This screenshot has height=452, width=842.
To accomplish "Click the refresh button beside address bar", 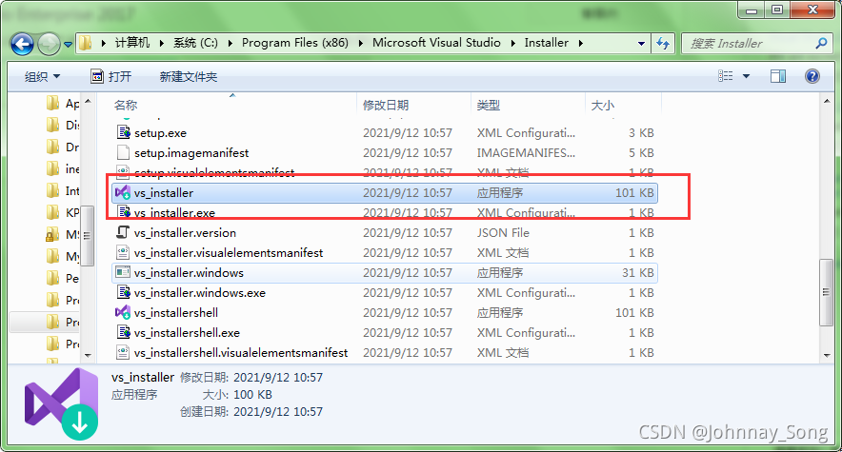I will coord(663,44).
